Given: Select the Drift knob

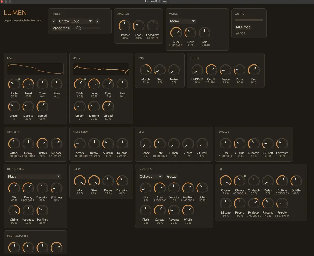Looking at the screenshot, I should 190,33.
